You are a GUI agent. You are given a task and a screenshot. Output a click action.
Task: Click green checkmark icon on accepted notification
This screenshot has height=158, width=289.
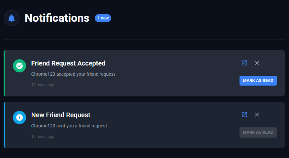(19, 66)
